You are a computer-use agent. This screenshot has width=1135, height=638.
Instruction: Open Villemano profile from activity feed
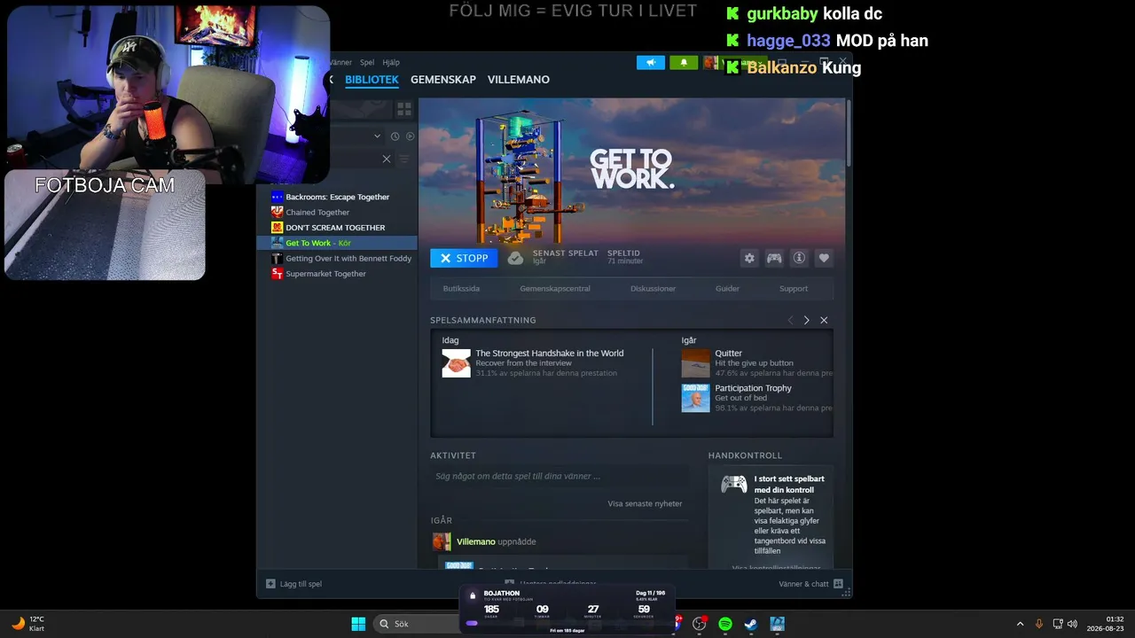pos(476,541)
